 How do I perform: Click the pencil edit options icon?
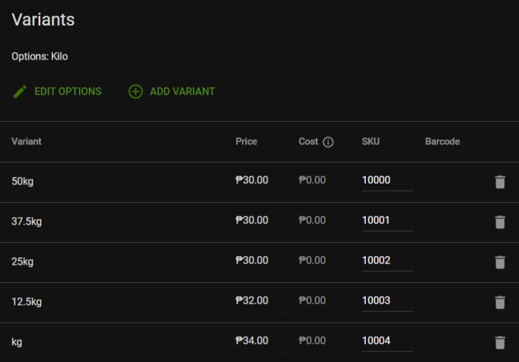click(20, 91)
